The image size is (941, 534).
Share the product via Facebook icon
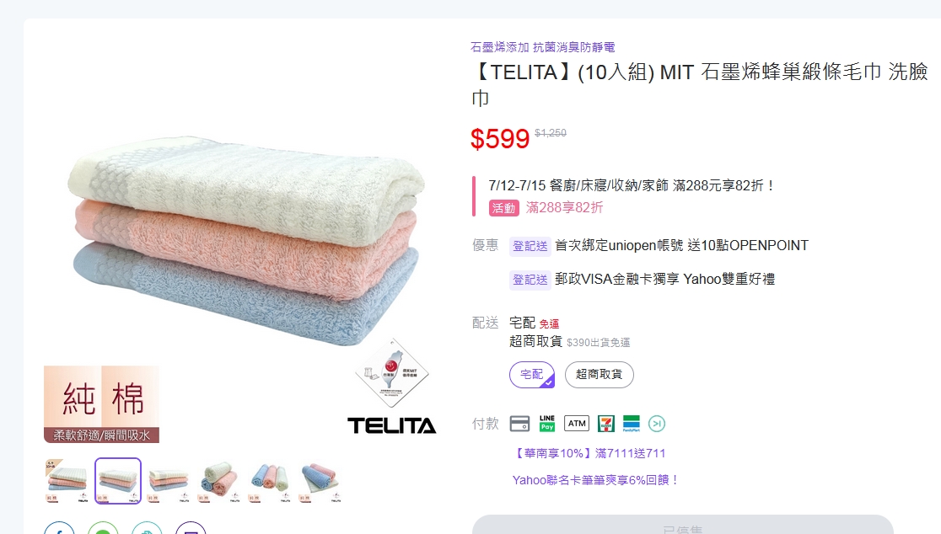pyautogui.click(x=59, y=529)
